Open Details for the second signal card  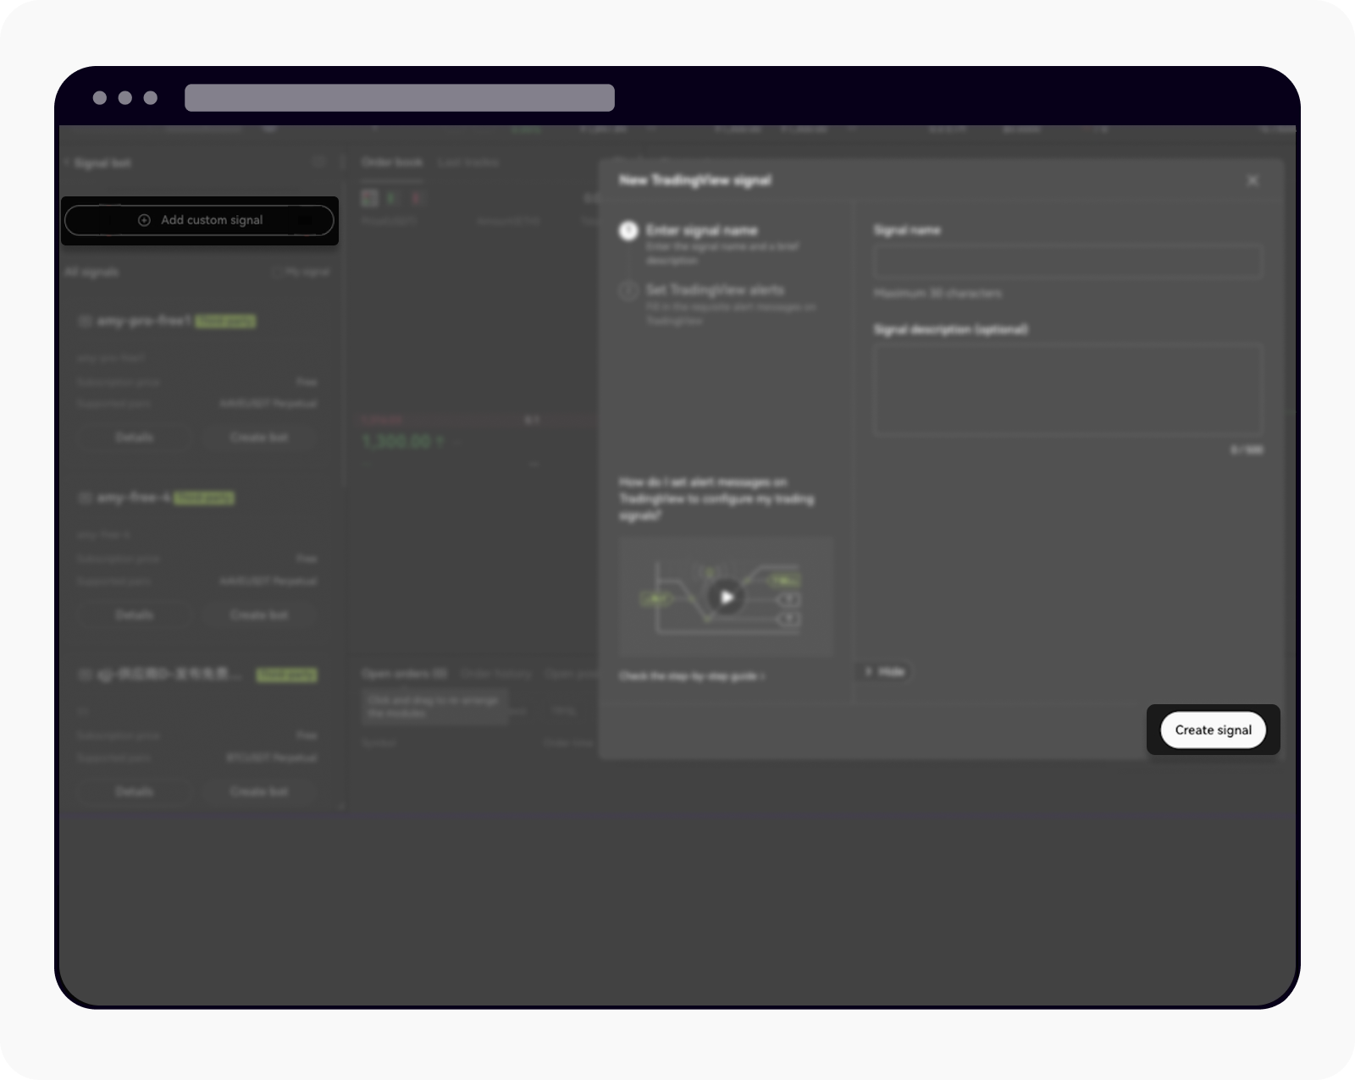click(x=134, y=614)
